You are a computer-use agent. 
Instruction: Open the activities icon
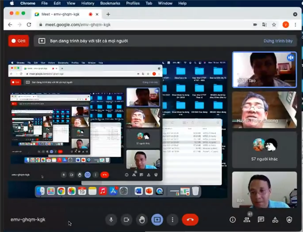[x=275, y=220]
